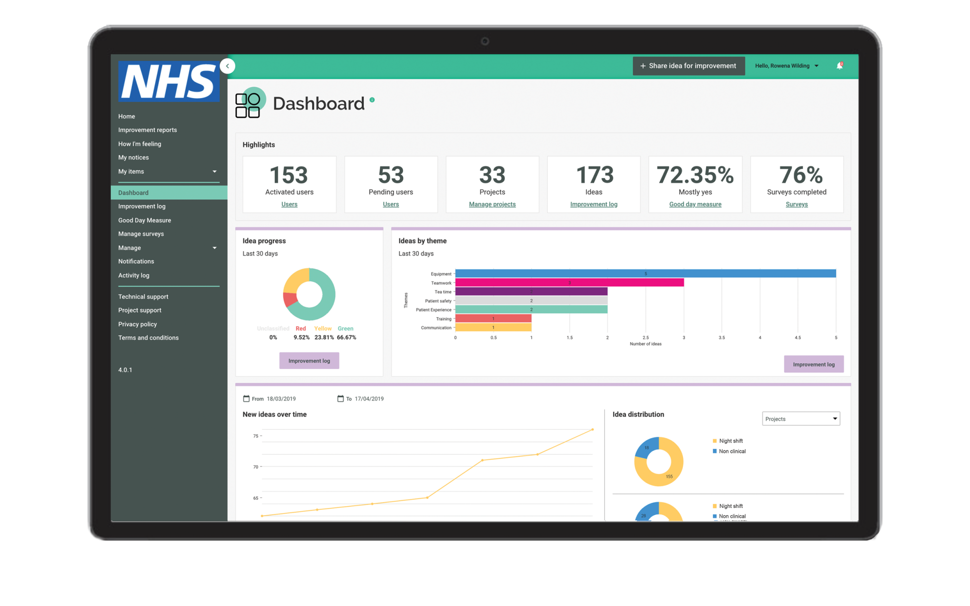This screenshot has width=970, height=606.
Task: Click Share idea for improvement button
Action: click(x=689, y=66)
